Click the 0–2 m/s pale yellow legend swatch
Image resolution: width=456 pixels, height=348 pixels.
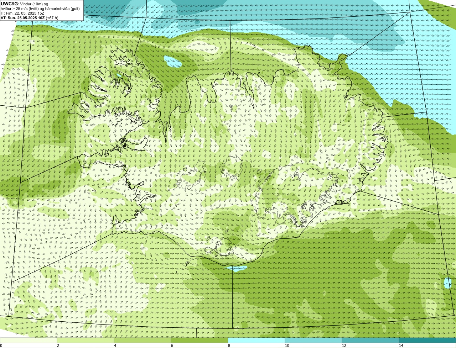(x=28, y=340)
